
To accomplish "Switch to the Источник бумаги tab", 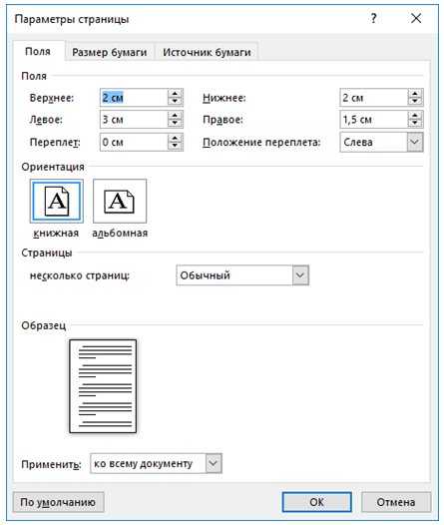I will click(207, 52).
